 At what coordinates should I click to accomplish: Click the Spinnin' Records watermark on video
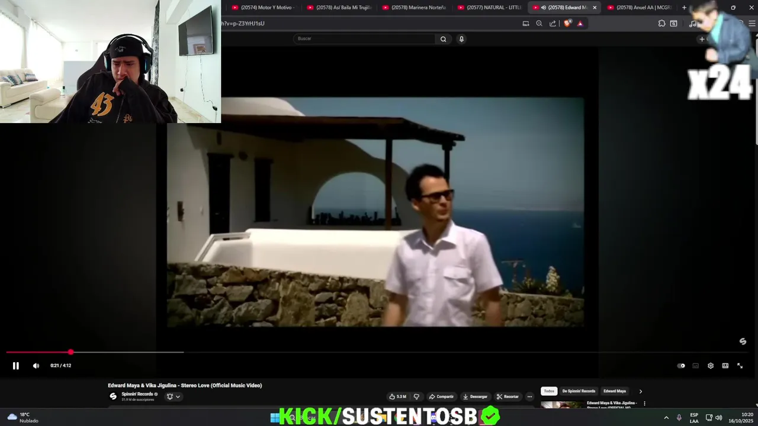pos(743,341)
